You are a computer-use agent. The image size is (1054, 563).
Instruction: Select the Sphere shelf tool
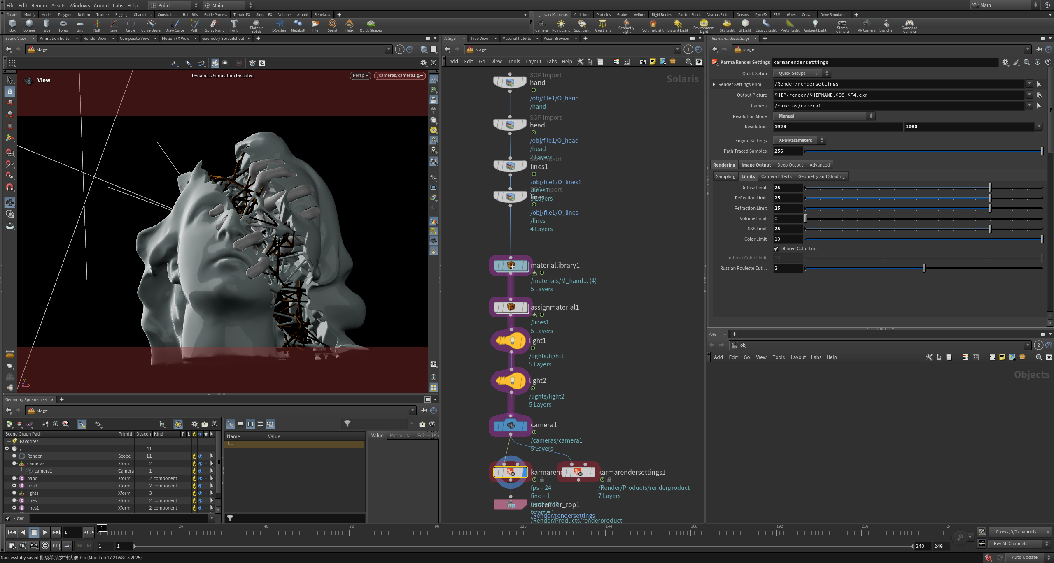click(29, 25)
